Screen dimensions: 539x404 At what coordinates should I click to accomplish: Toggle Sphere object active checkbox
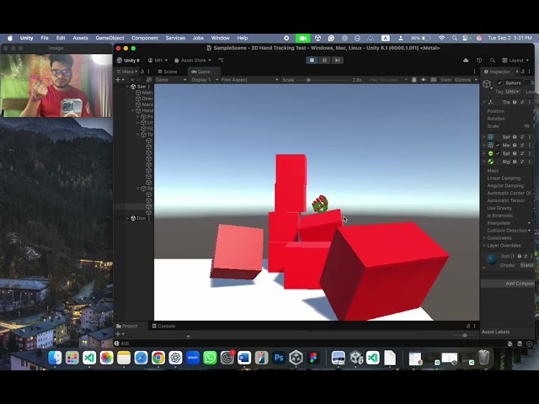point(499,82)
